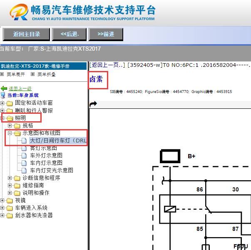Image resolution: width=251 pixels, height=250 pixels.
Task: Click relay terminal 86 label
Action: point(200,189)
